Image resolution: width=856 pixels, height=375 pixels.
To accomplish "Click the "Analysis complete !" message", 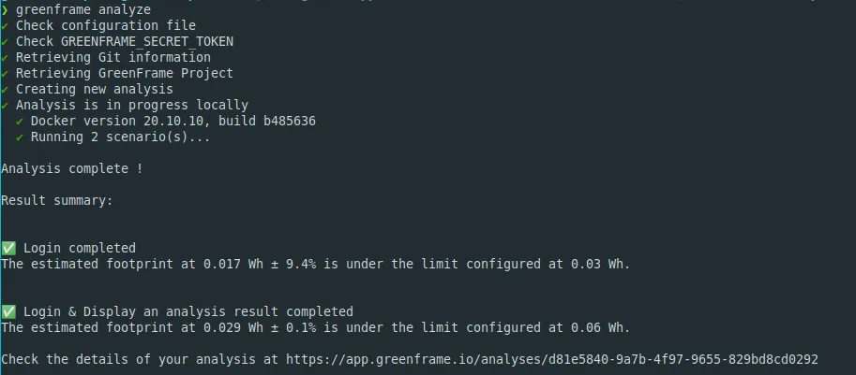I will (72, 168).
